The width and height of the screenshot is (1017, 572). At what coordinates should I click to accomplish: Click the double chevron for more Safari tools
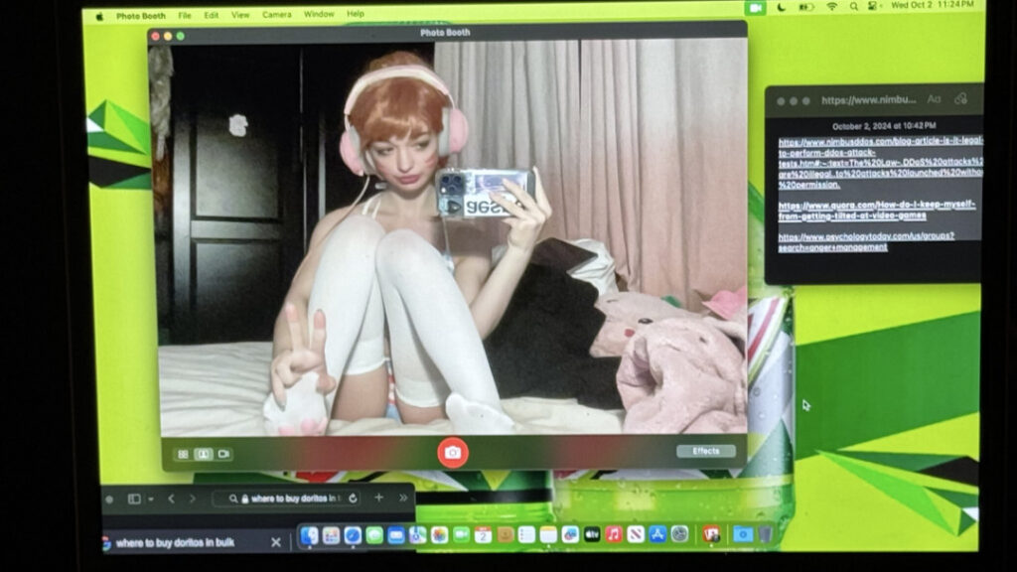402,499
